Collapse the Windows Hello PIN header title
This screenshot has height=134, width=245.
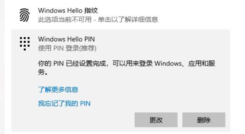point(66,39)
